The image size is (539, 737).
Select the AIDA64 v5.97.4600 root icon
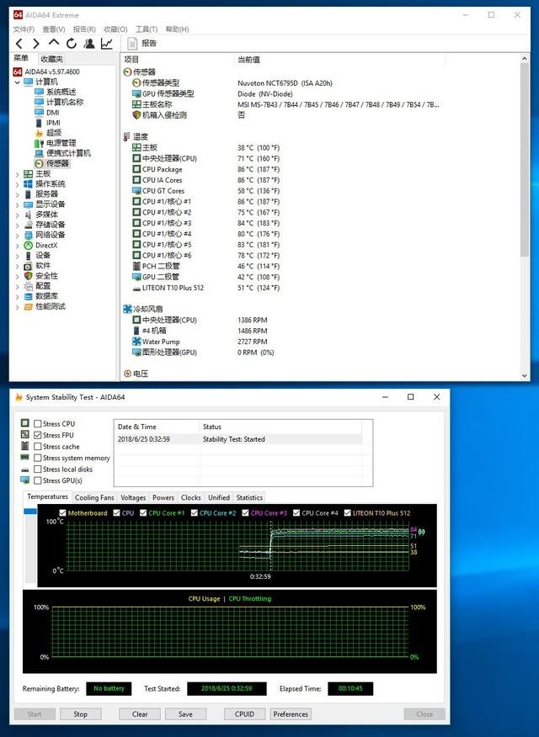[x=18, y=72]
